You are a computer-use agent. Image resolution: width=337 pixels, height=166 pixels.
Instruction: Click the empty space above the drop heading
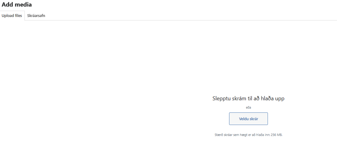[248, 62]
